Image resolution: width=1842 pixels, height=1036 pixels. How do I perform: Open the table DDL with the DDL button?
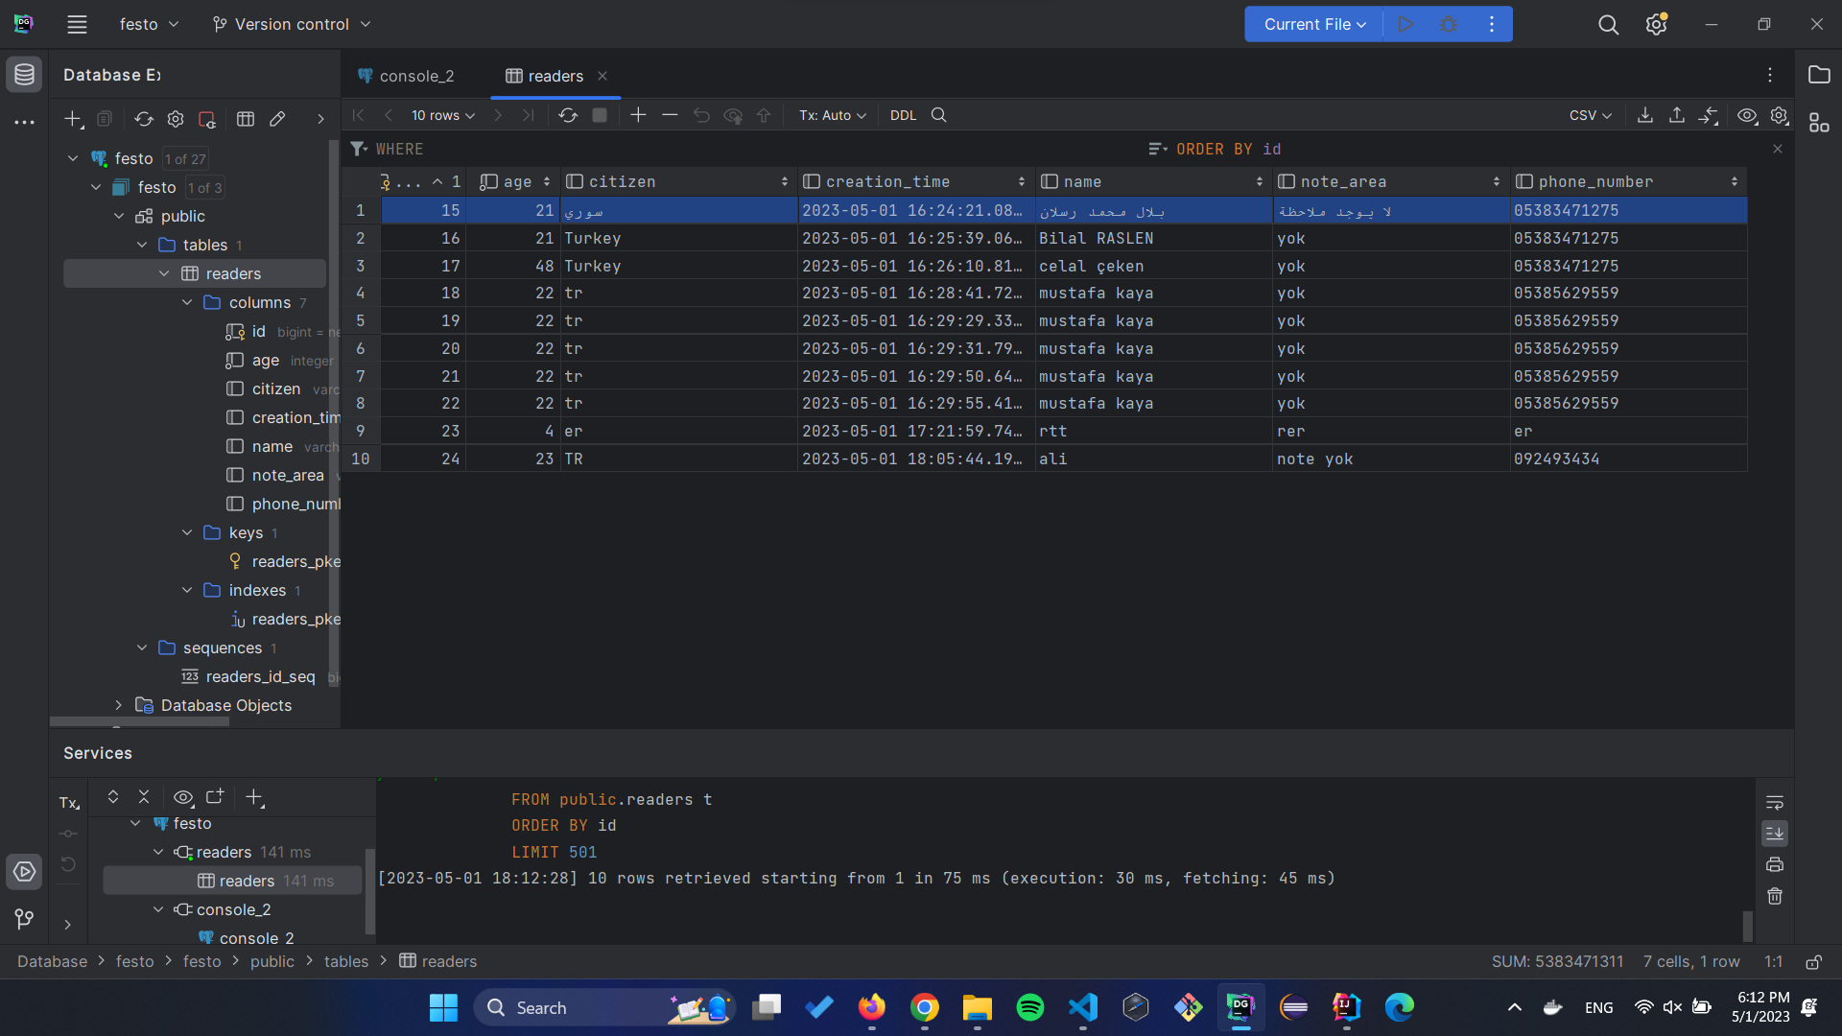(x=903, y=115)
